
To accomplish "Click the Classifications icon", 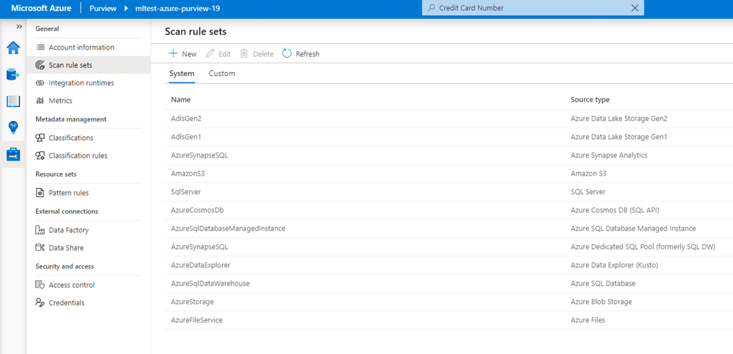I will (x=40, y=138).
